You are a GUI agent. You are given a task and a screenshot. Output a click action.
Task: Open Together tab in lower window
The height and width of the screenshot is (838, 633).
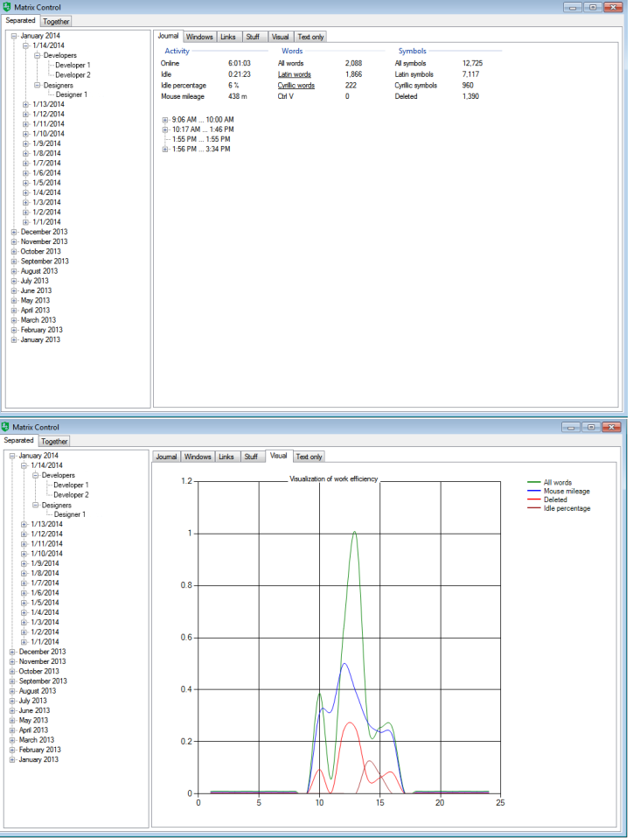(x=54, y=442)
